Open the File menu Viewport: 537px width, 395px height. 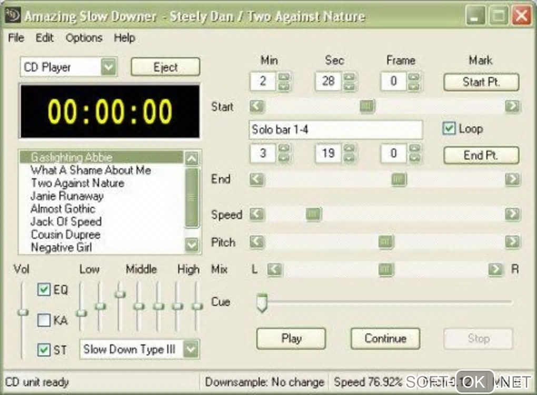pos(16,38)
